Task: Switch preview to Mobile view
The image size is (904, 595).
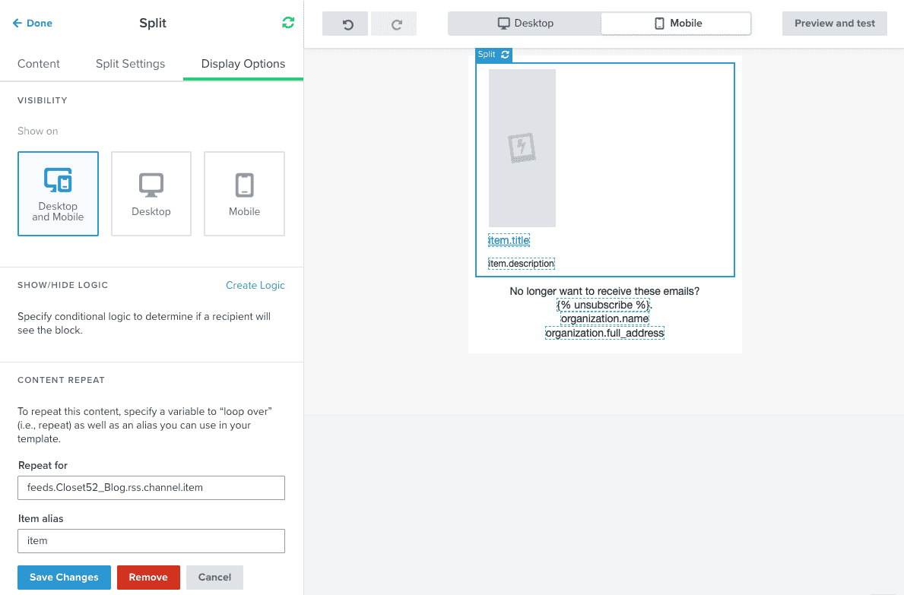Action: pyautogui.click(x=677, y=24)
